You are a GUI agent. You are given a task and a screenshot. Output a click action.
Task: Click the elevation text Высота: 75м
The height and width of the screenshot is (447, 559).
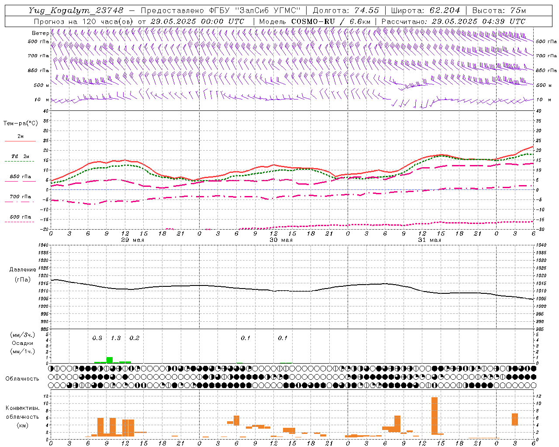(499, 10)
